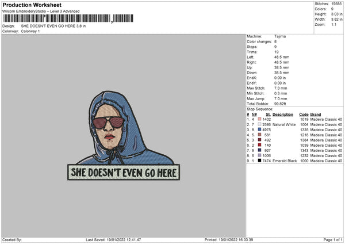Click the pink swatch in stop row 1
Image resolution: width=345 pixels, height=244 pixels.
(260, 119)
